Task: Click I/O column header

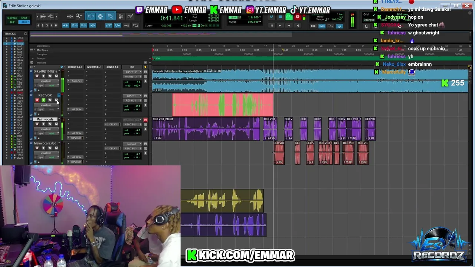Action: 132,67
